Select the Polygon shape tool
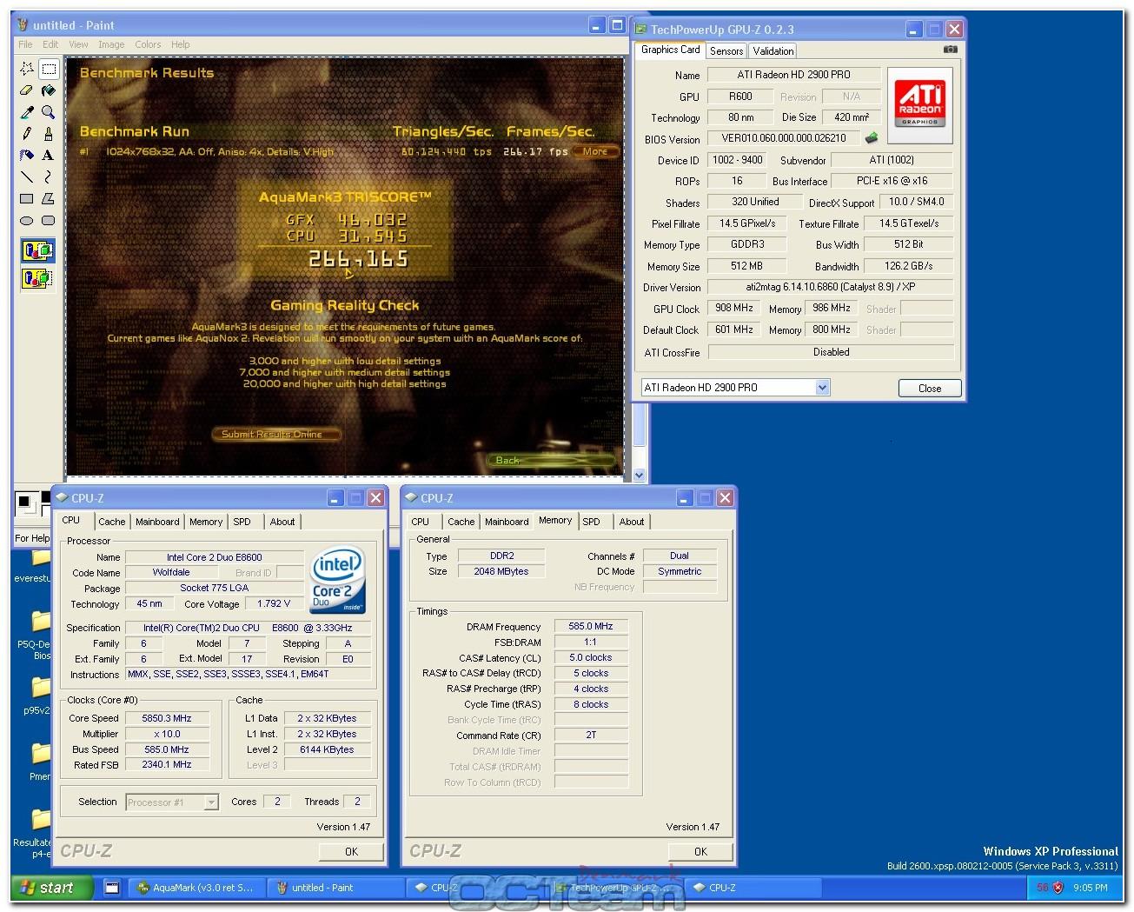 (x=49, y=199)
